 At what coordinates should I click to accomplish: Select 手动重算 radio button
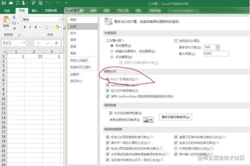coord(112,57)
